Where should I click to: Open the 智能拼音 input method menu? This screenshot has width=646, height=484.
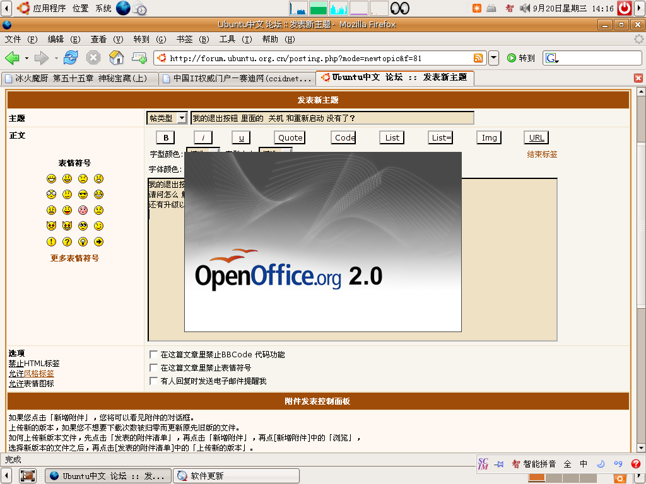(534, 464)
